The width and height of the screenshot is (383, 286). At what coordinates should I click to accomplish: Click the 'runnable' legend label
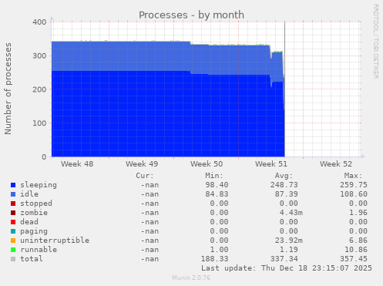click(x=39, y=250)
